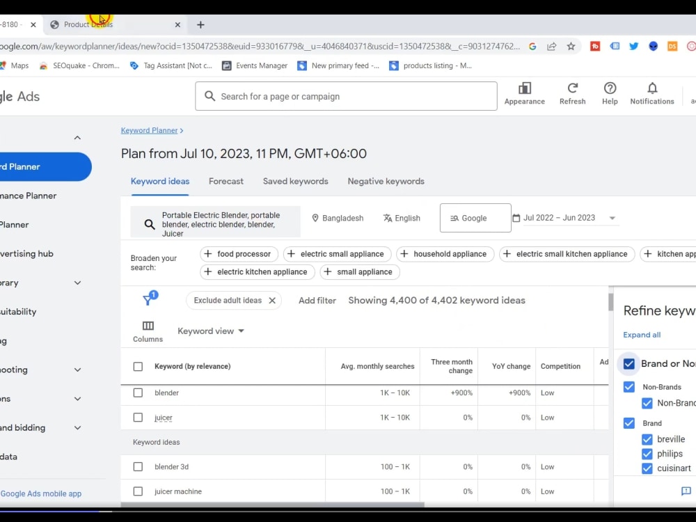
Task: Add household appliance suggestion
Action: (x=445, y=254)
